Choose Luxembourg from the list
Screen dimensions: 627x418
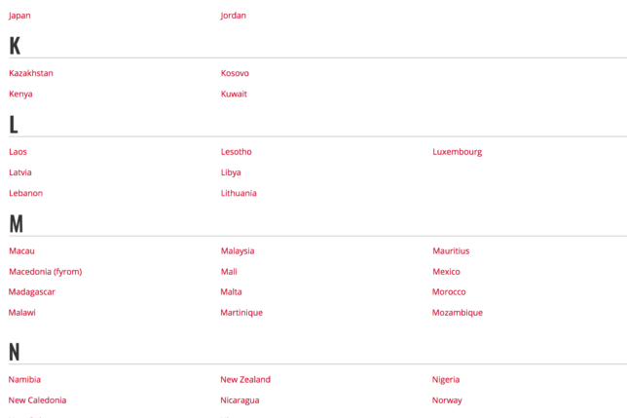coord(457,152)
